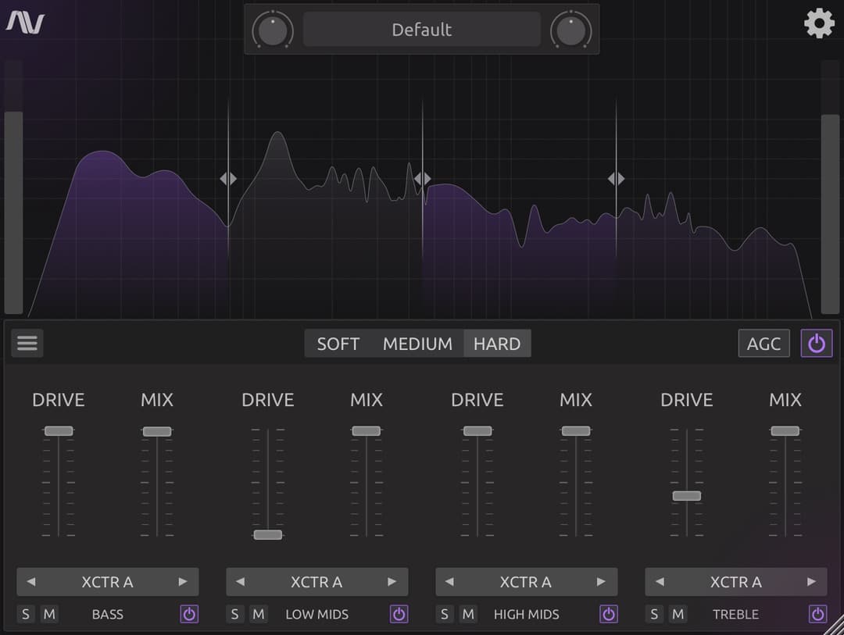
Task: Enable AGC
Action: [x=764, y=343]
